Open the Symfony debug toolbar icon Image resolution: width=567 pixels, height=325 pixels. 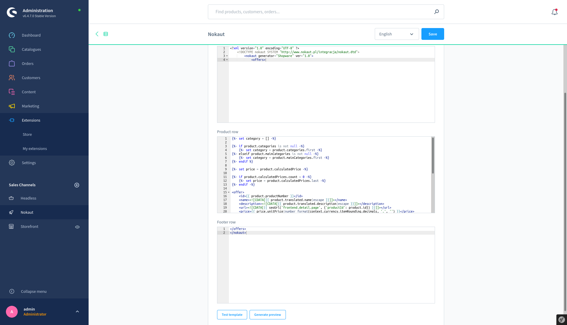[x=562, y=320]
